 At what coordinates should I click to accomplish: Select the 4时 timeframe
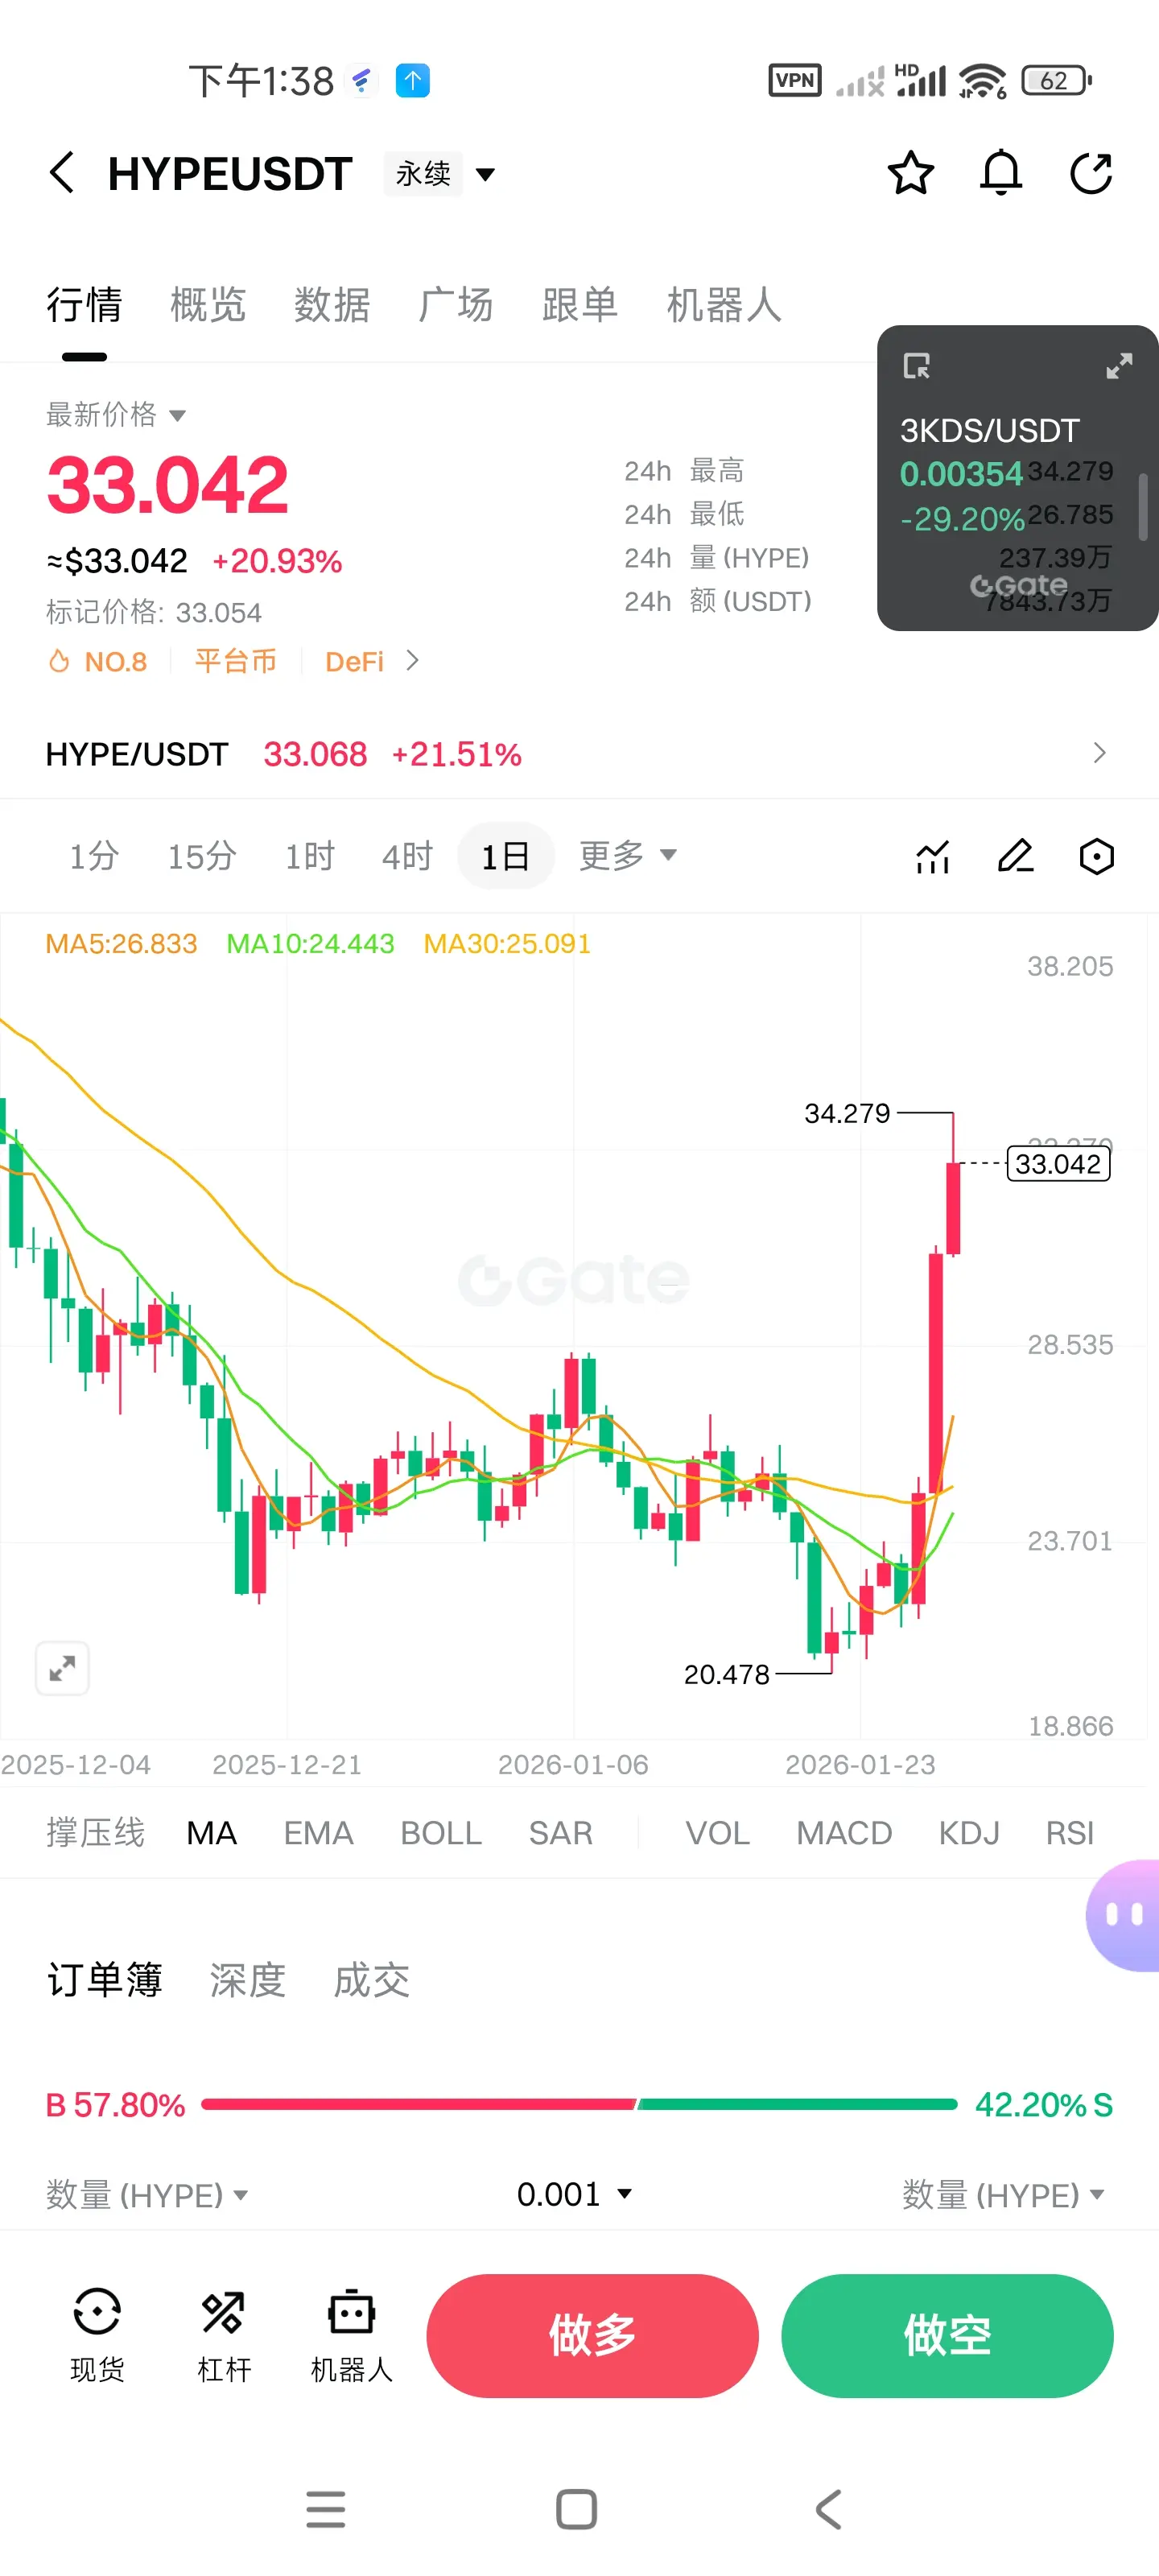[408, 856]
